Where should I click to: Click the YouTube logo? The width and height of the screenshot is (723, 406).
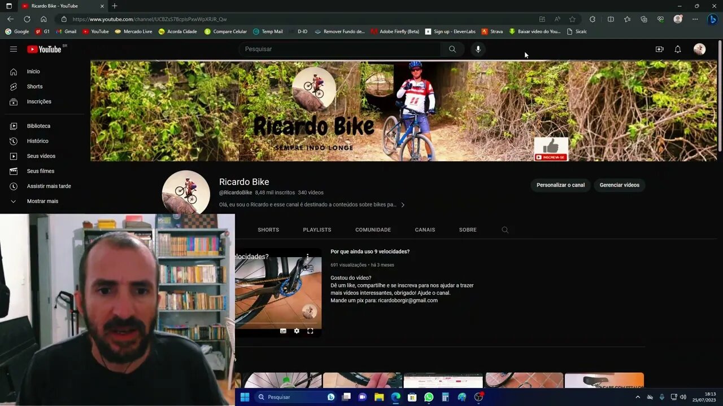tap(44, 49)
